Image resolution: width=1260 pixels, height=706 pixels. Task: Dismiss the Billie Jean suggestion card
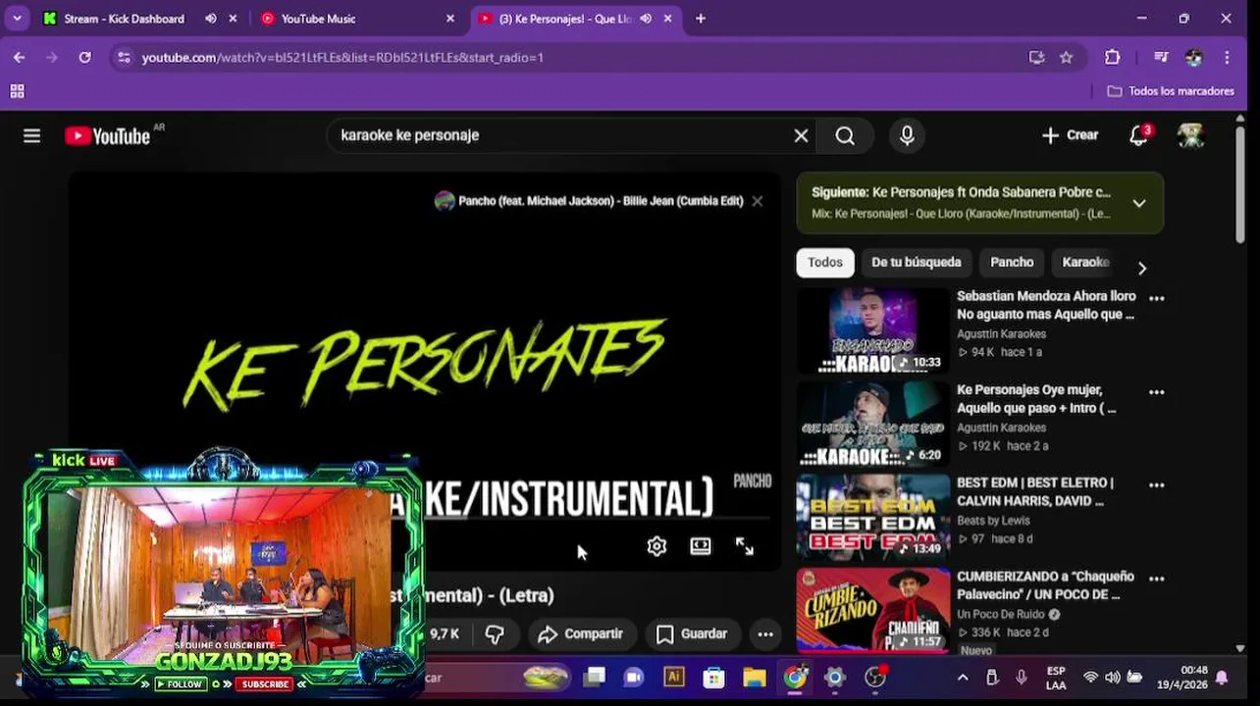[x=757, y=201]
